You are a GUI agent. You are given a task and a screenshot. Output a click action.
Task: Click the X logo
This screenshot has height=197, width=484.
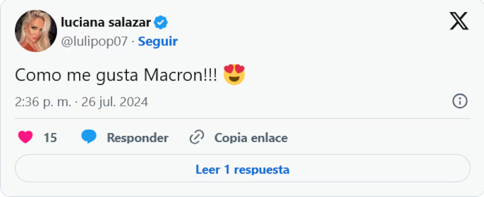459,21
